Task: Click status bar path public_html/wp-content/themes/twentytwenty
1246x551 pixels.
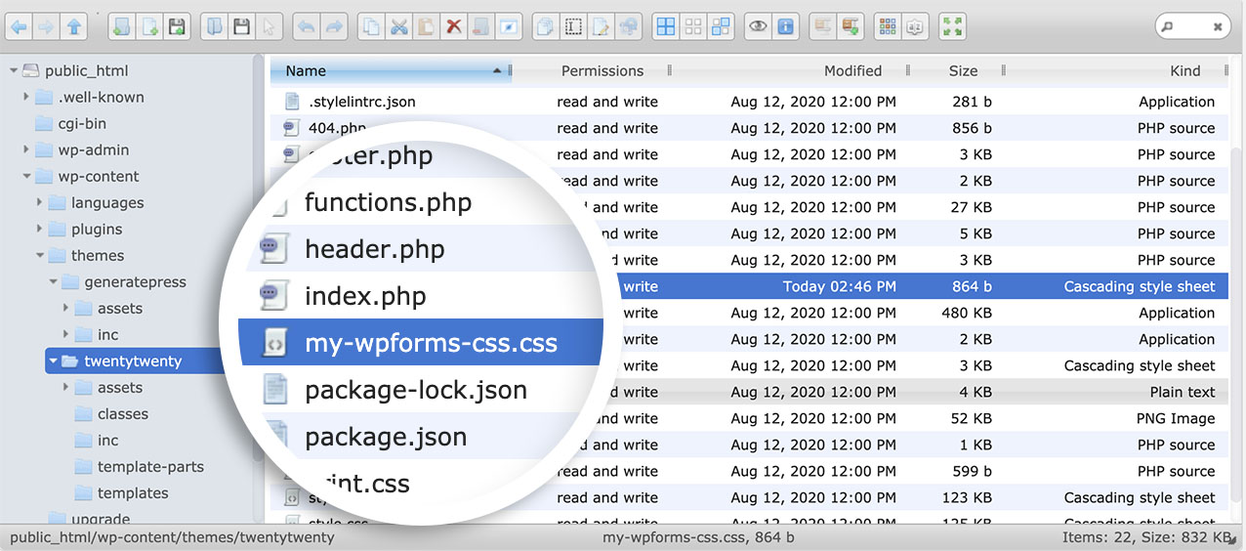Action: pyautogui.click(x=172, y=537)
